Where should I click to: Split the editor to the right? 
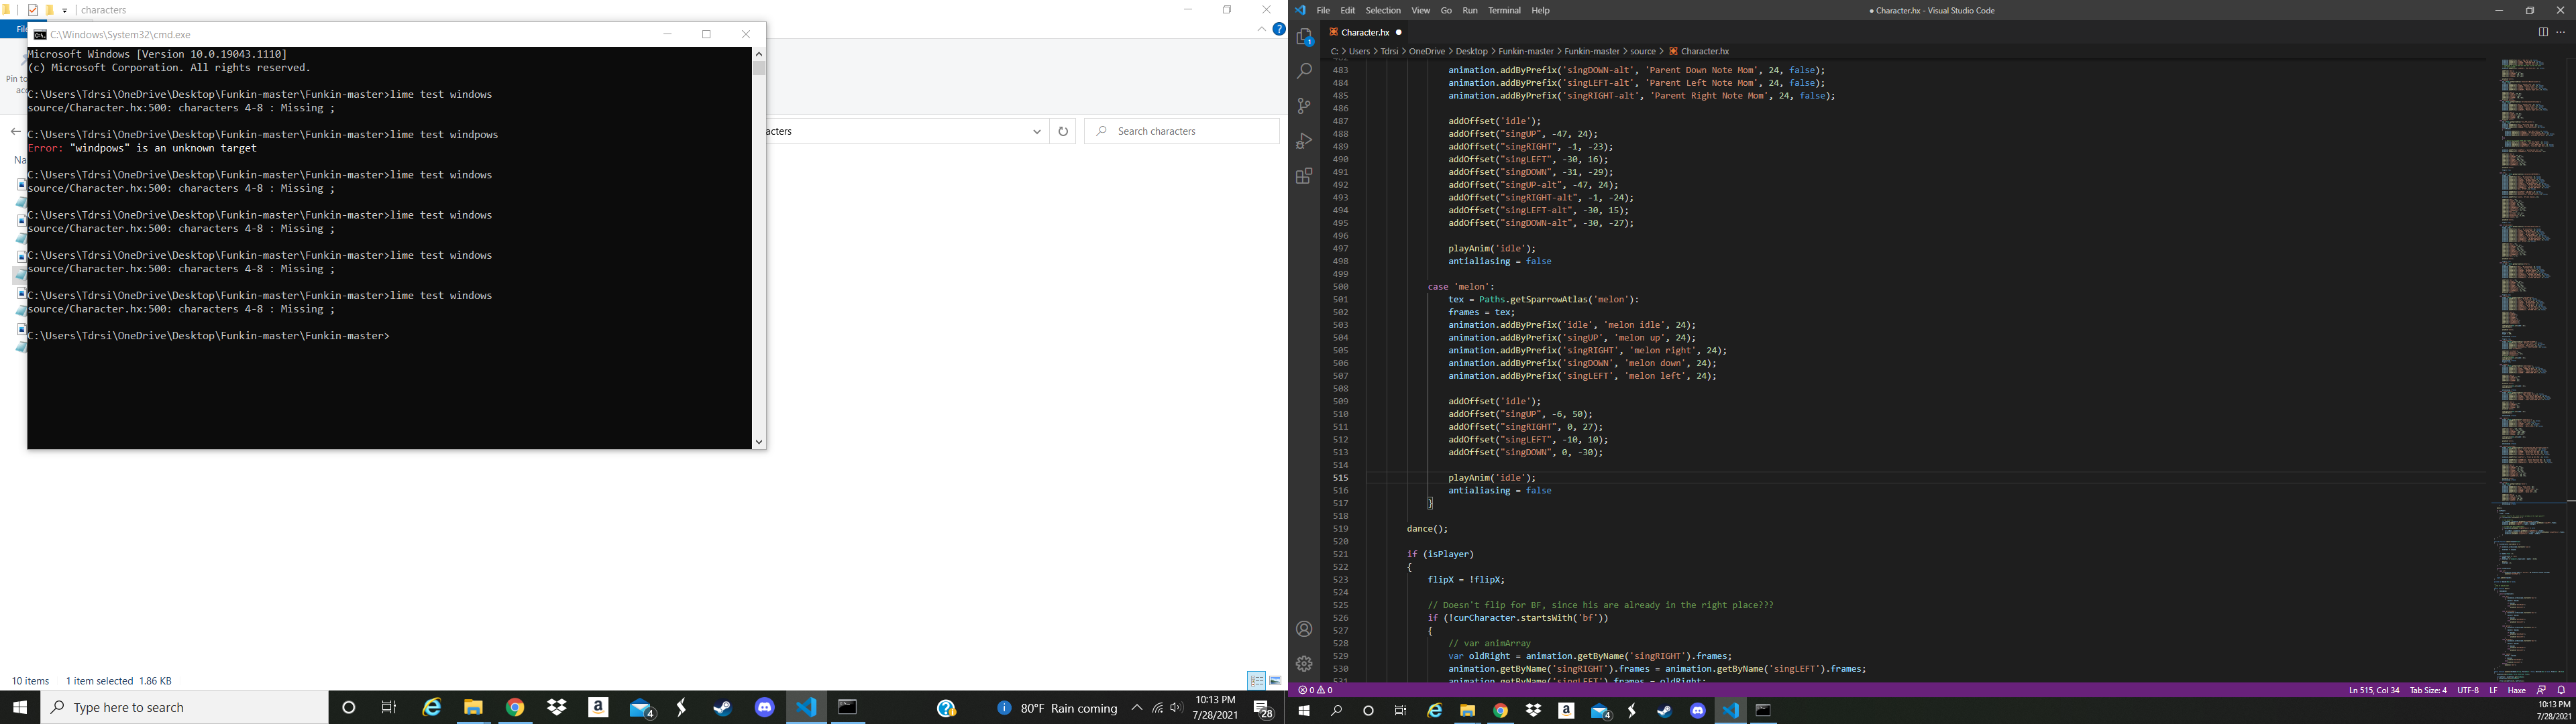click(x=2542, y=32)
